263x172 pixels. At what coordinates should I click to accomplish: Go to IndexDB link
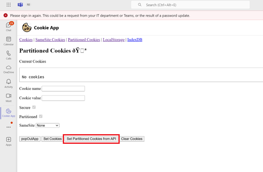135,40
